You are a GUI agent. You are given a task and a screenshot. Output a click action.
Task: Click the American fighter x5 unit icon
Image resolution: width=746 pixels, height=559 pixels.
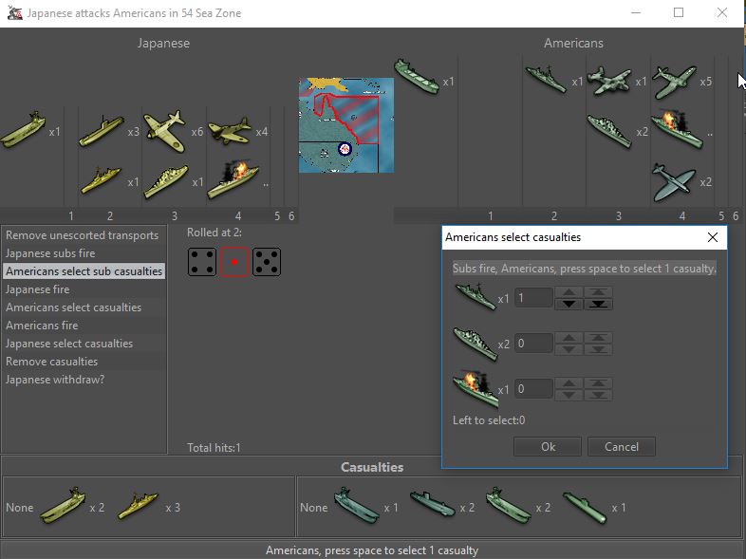[x=674, y=81]
